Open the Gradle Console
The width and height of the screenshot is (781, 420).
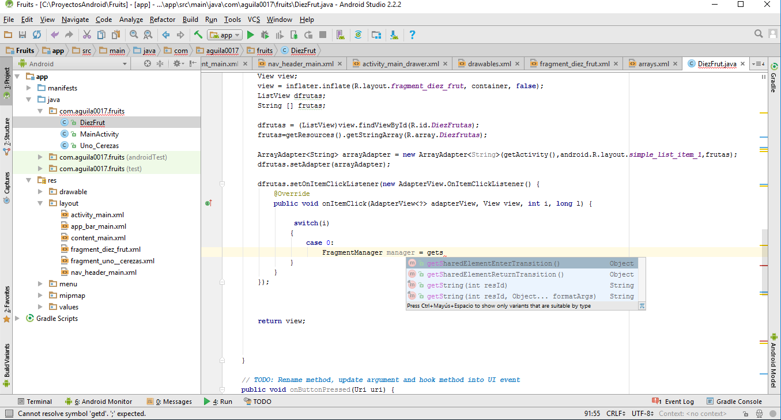734,402
